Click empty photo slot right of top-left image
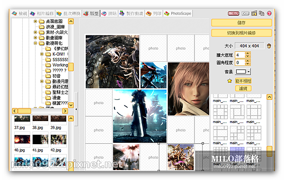Screen dimensions: 284x180 click(x=153, y=48)
